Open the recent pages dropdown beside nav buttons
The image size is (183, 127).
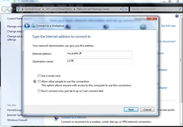pos(15,9)
